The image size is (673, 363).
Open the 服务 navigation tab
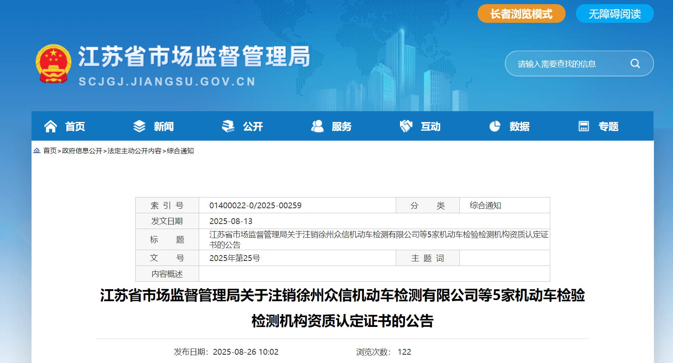click(x=342, y=127)
